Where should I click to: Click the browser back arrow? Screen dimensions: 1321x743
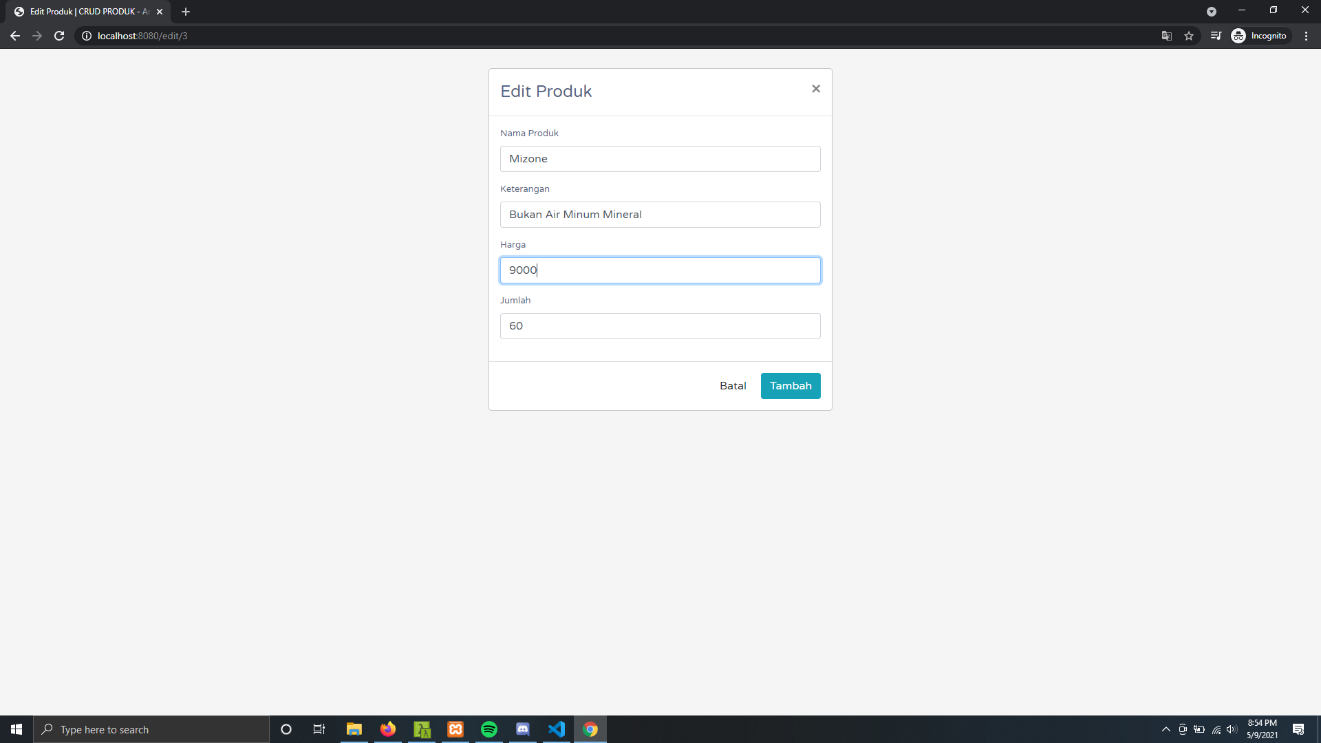click(x=15, y=36)
